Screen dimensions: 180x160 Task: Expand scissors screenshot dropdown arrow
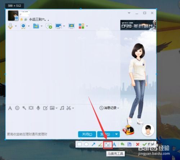pos(73,108)
